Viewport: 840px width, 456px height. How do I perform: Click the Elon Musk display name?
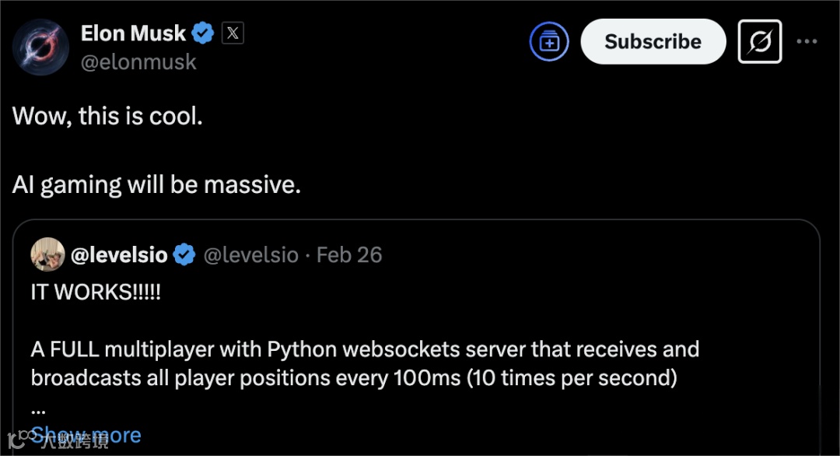pyautogui.click(x=133, y=33)
